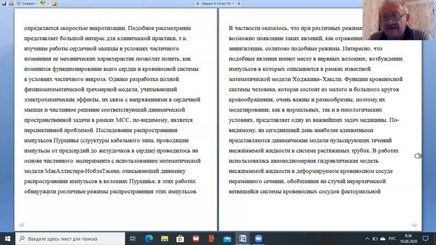
Task: Click the battery status tray icon
Action: 375,239
